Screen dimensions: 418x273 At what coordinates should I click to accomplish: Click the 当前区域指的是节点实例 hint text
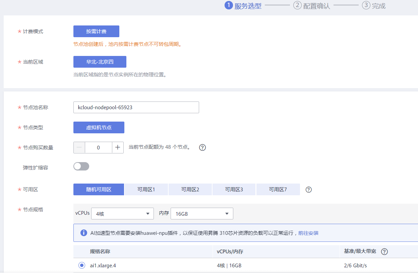pyautogui.click(x=120, y=74)
